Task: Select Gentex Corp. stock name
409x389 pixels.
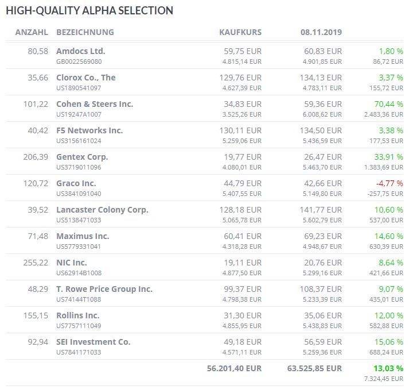Action: (x=82, y=157)
